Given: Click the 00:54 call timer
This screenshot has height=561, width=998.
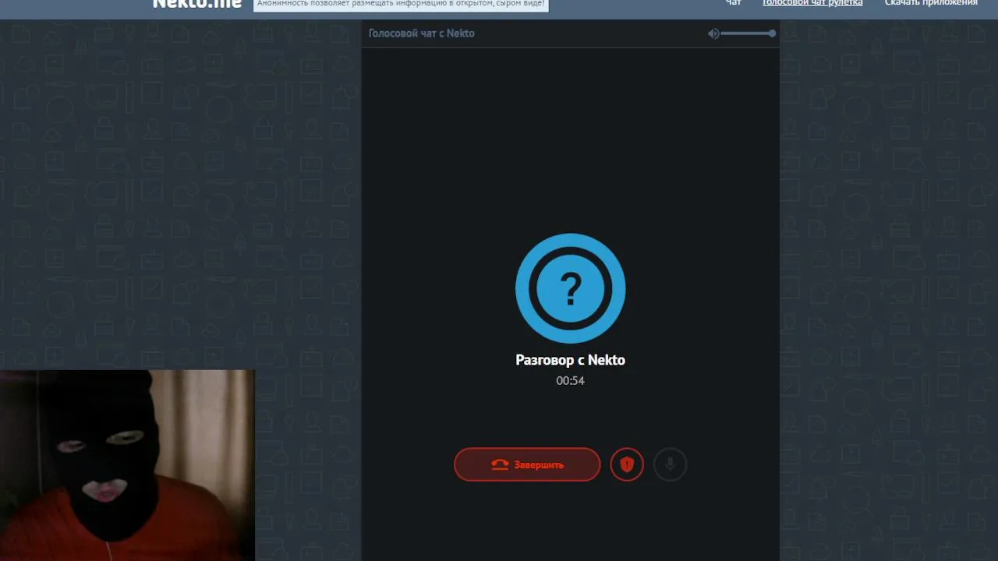Looking at the screenshot, I should pos(571,381).
